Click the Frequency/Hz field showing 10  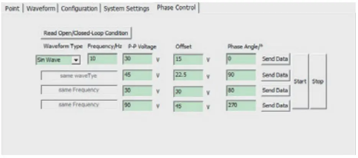click(x=102, y=59)
